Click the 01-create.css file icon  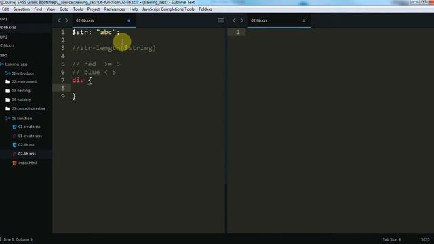pos(14,127)
